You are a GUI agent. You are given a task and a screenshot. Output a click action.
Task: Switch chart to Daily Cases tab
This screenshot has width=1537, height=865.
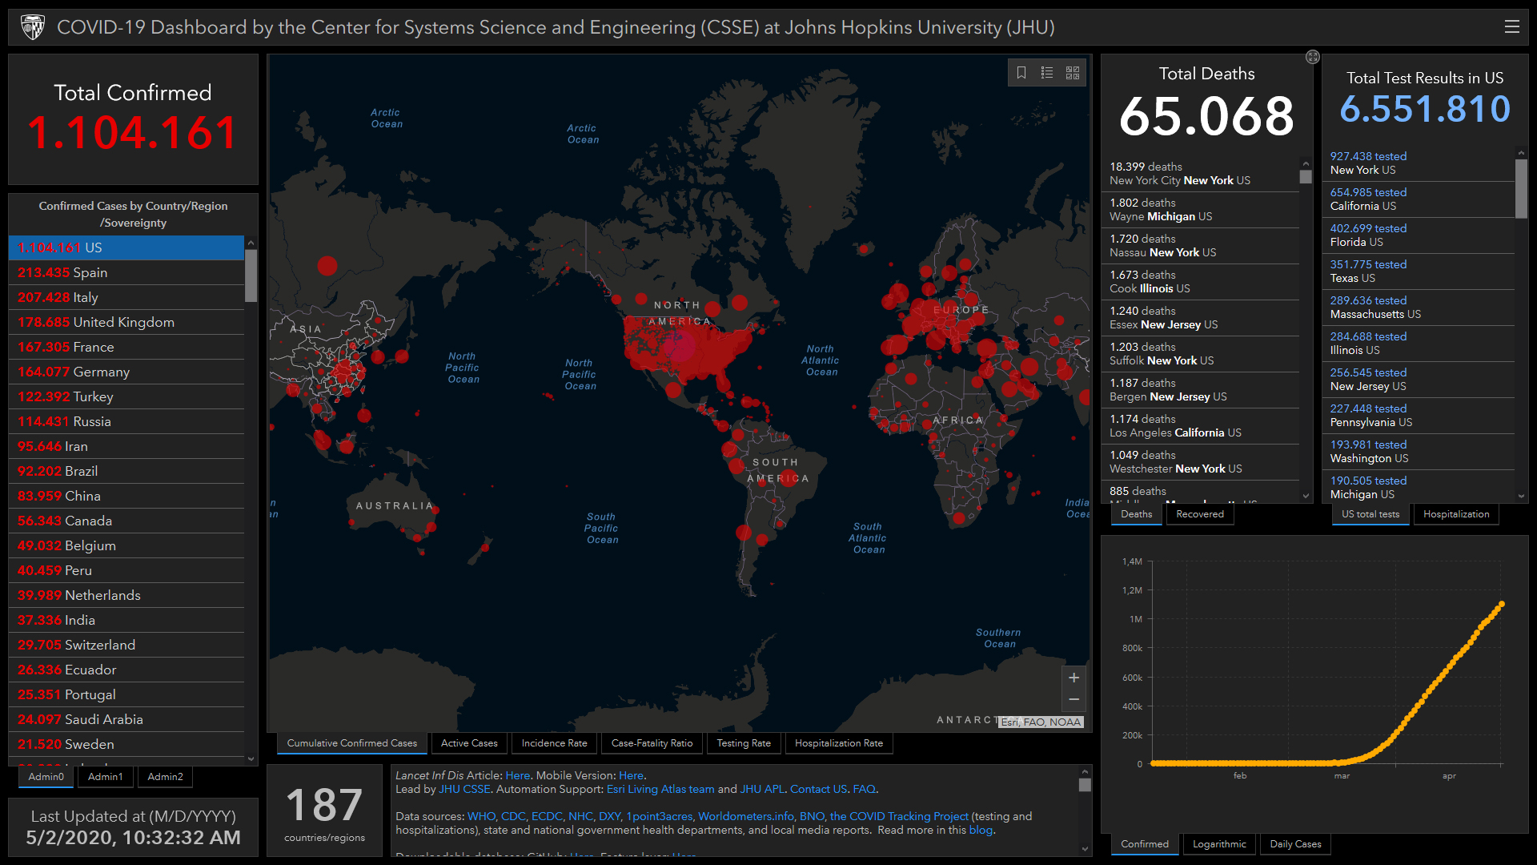pos(1295,844)
